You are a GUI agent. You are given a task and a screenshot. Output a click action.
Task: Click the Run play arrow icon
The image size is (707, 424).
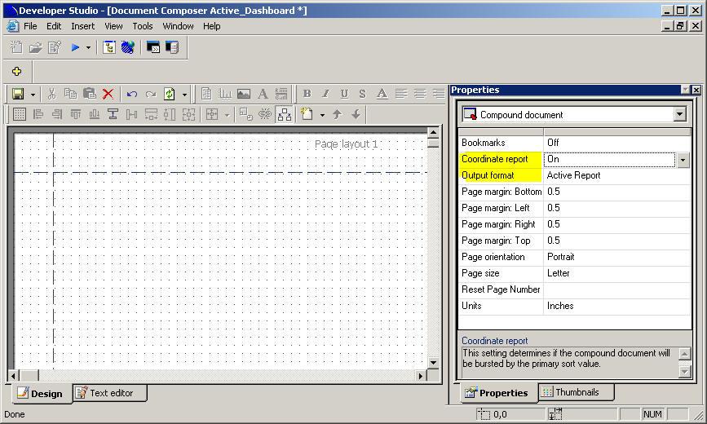click(x=75, y=48)
